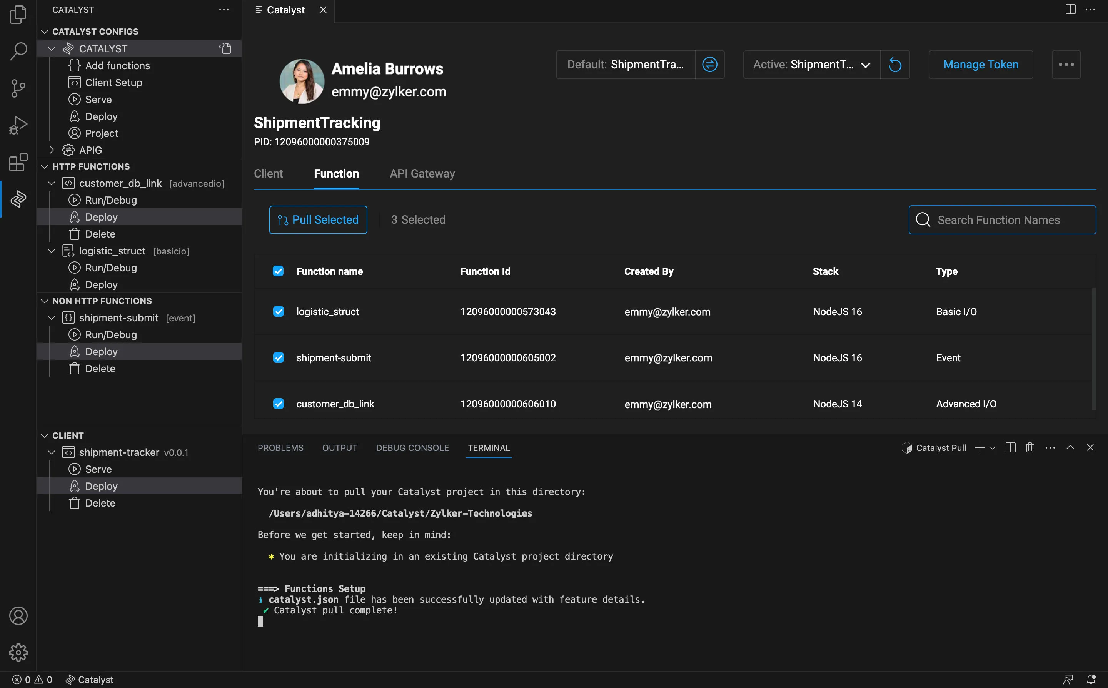Select the Catalyst Pull terminal instance
The image size is (1108, 688).
pos(934,448)
